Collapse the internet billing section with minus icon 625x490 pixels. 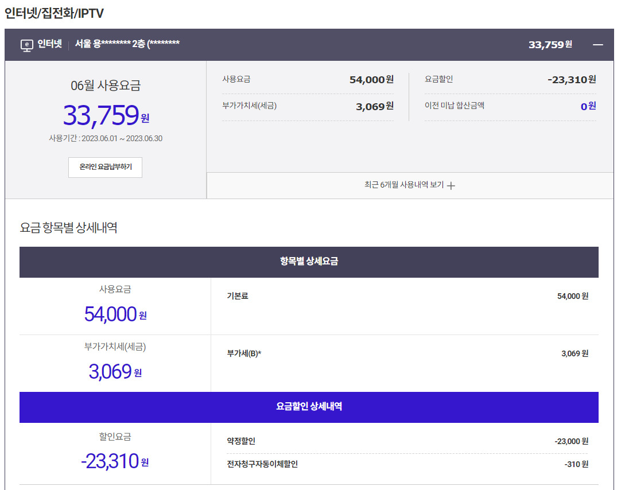tap(598, 45)
